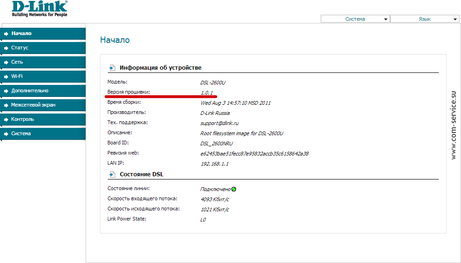Screen dimensions: 461x263
Task: Open the Дополнительно sidebar menu
Action: [43, 90]
